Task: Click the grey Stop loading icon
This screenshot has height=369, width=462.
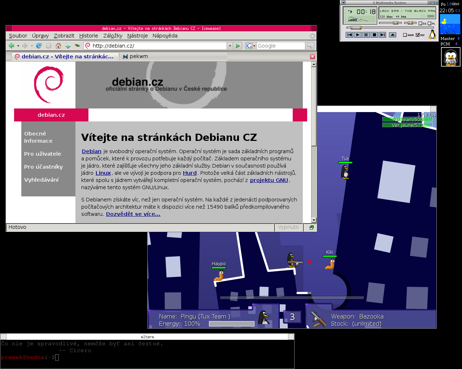Action: (x=48, y=46)
